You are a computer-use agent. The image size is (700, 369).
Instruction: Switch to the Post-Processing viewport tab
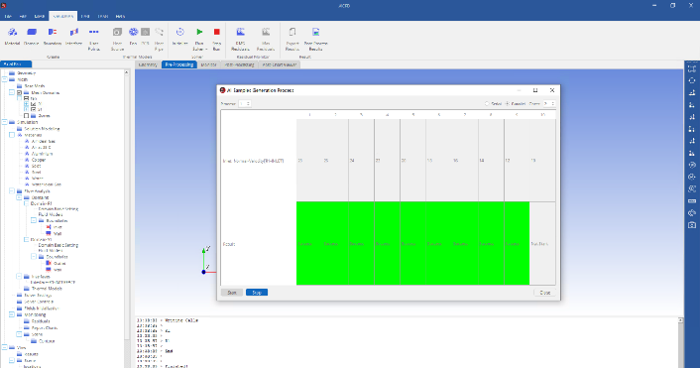239,64
